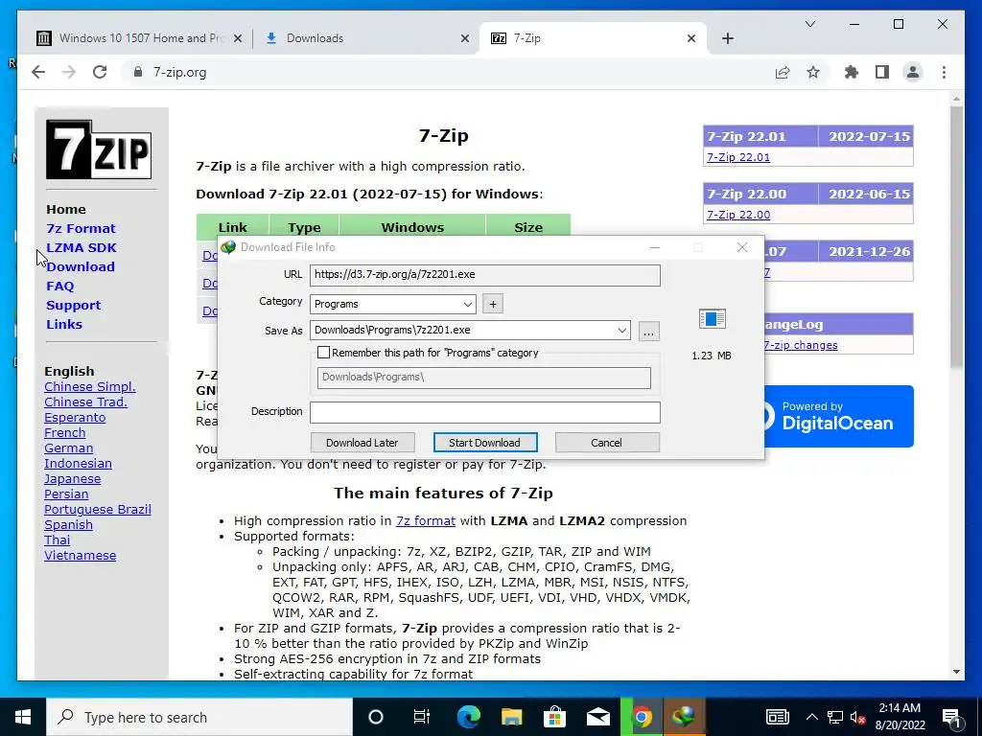982x736 pixels.
Task: Launch Microsoft Edge from the taskbar
Action: click(468, 717)
